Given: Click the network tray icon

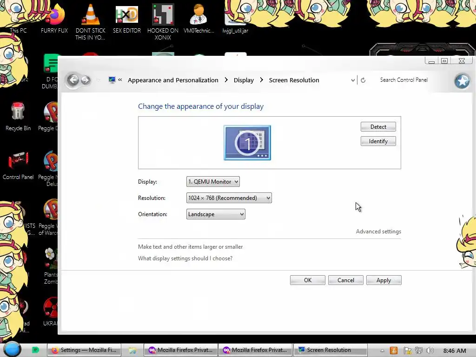Looking at the screenshot, I should click(x=419, y=350).
